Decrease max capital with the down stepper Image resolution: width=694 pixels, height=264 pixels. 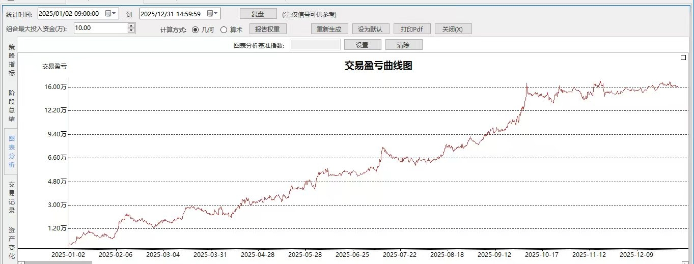coord(131,31)
